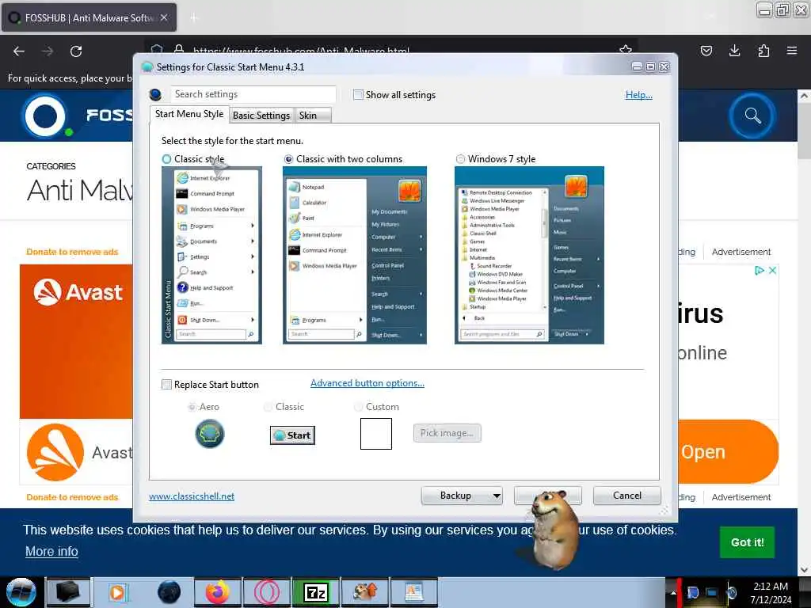The height and width of the screenshot is (608, 811).
Task: Open Firefox Pocket save icon
Action: pos(706,51)
